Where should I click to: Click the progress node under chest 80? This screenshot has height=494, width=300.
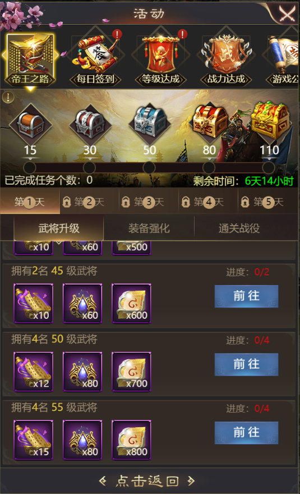(209, 168)
